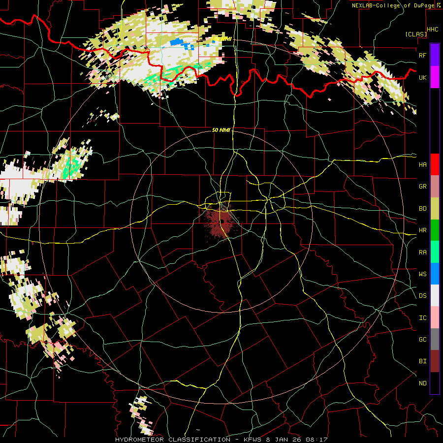Click the [CLAS] unit label
Screen dimensions: 443x443
[x=416, y=34]
